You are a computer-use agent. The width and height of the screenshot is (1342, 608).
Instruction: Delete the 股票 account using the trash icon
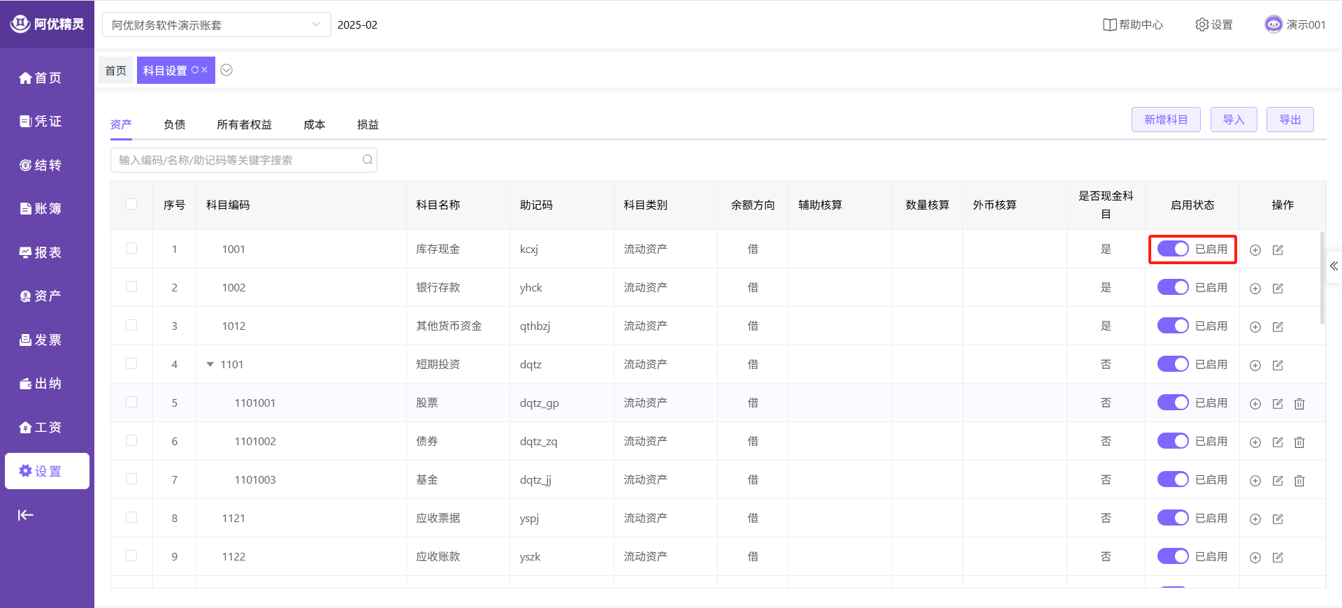(x=1299, y=404)
